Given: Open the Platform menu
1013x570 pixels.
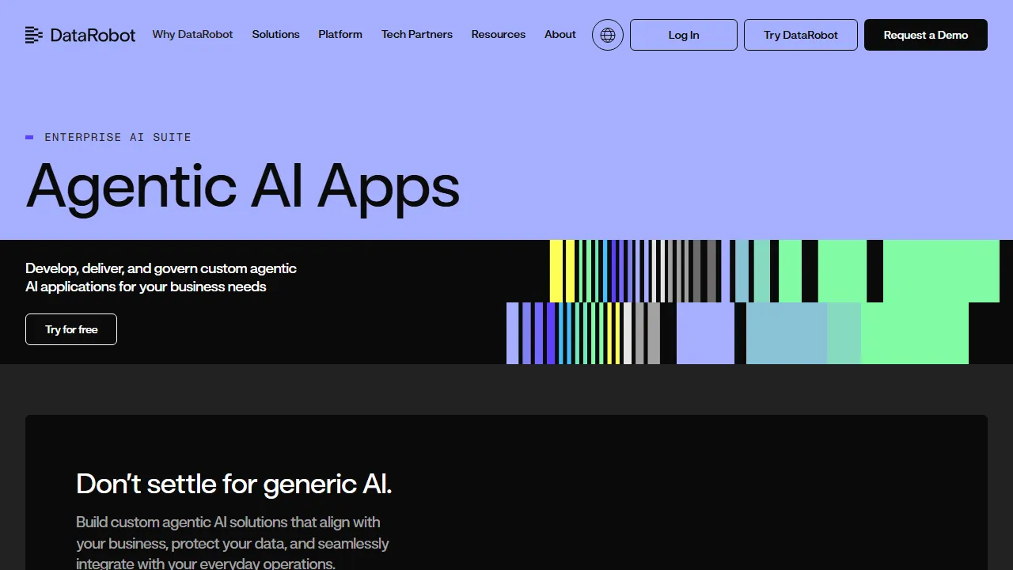Looking at the screenshot, I should pyautogui.click(x=340, y=35).
